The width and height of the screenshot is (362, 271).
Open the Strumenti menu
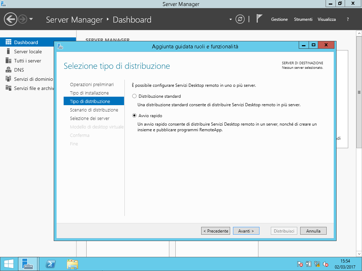[x=303, y=19]
